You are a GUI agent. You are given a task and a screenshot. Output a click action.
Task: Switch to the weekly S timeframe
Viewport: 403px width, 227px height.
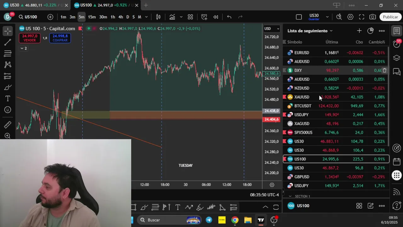(133, 17)
